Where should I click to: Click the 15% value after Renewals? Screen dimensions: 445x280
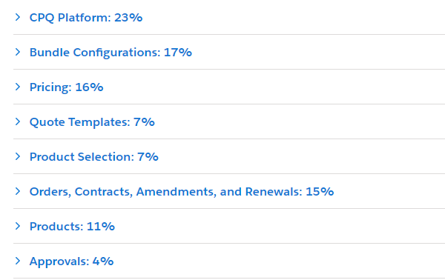[320, 192]
